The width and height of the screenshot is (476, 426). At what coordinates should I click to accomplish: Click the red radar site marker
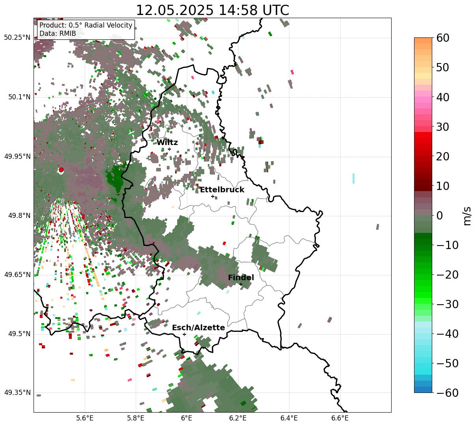click(61, 170)
